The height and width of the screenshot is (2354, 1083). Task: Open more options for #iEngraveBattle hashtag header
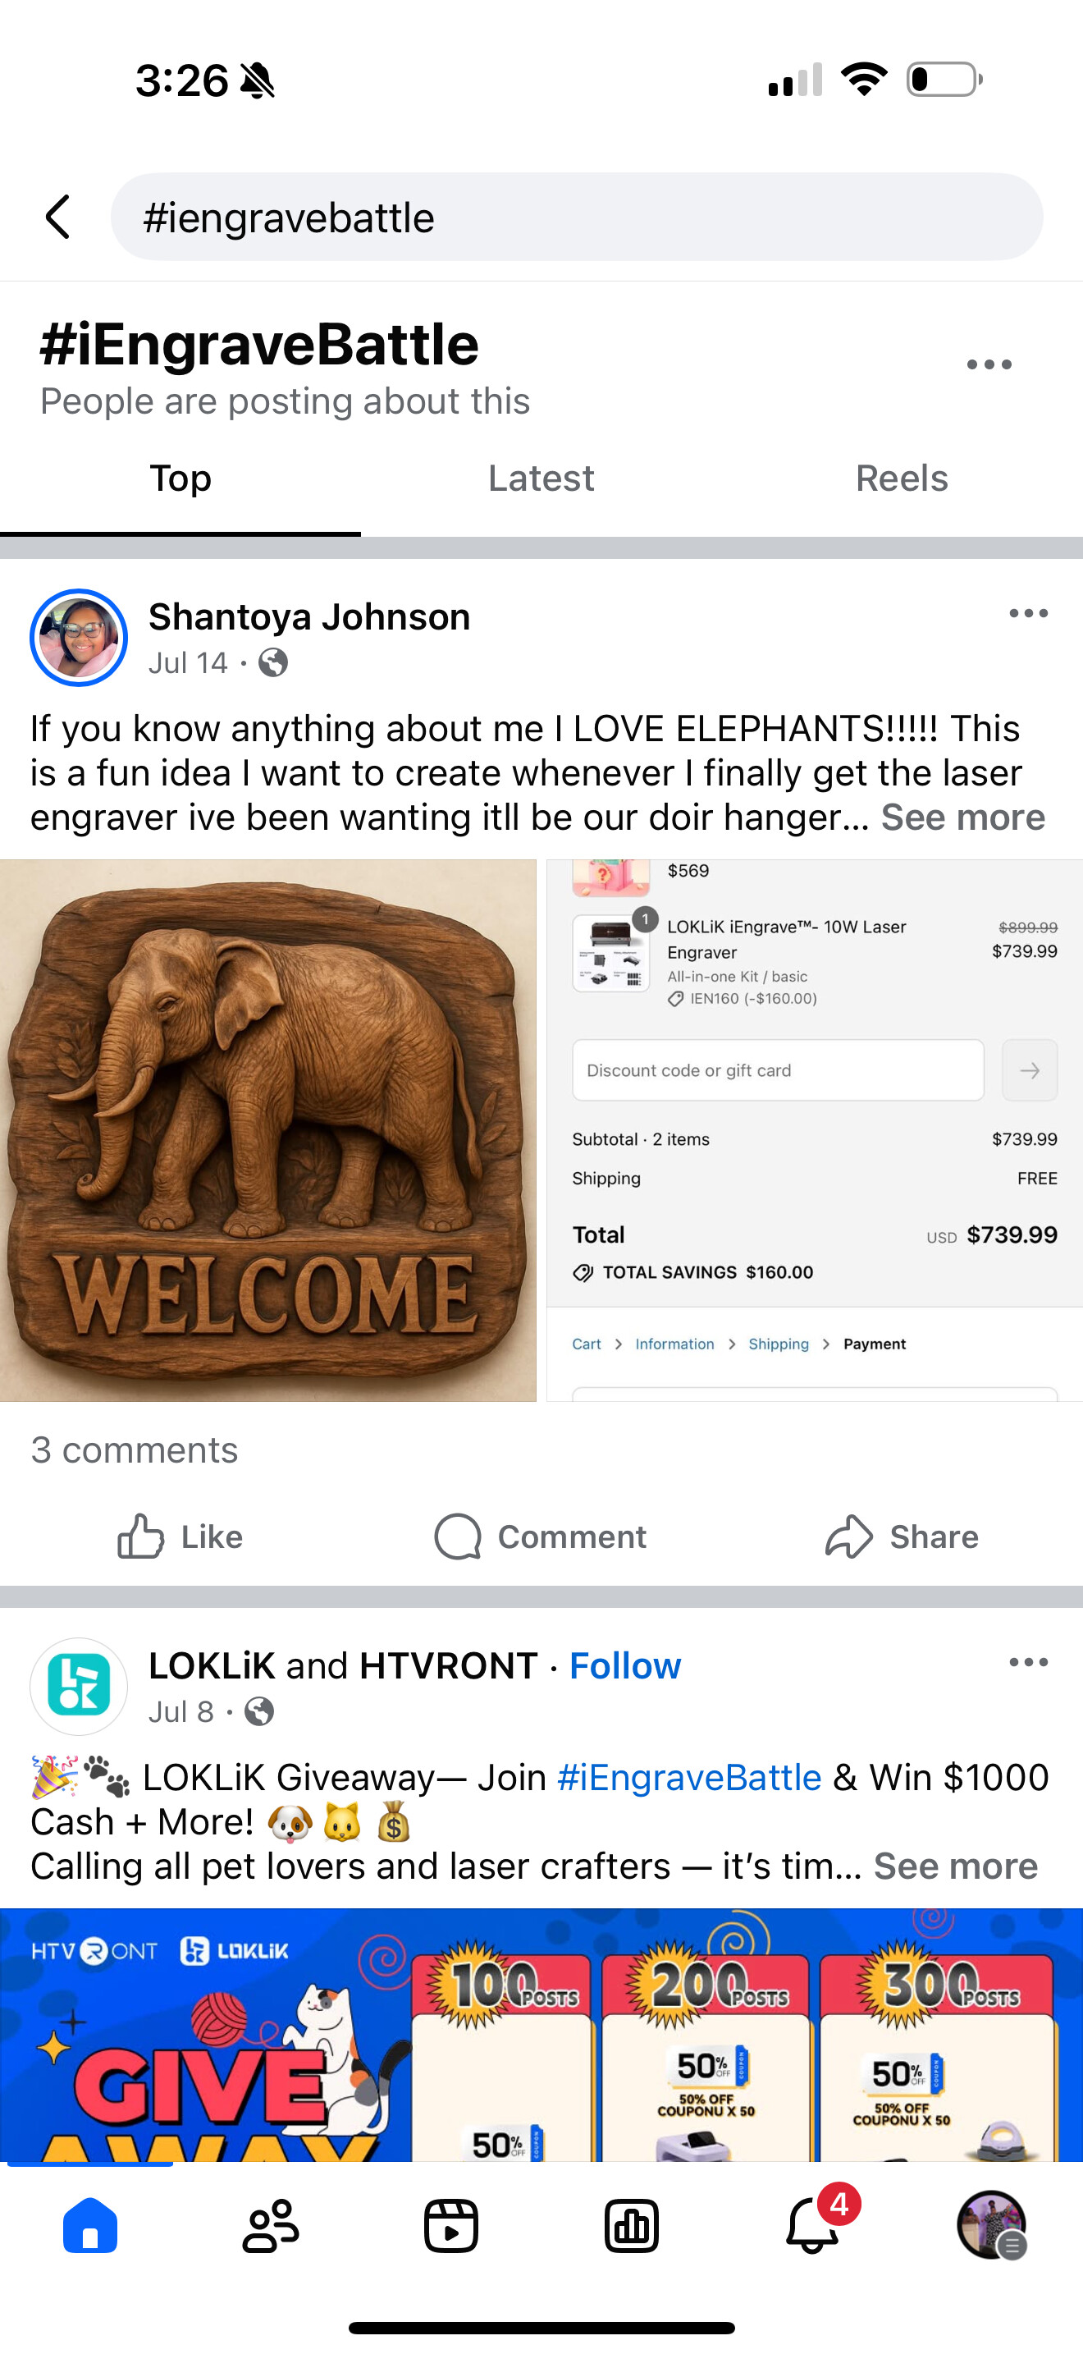coord(989,364)
